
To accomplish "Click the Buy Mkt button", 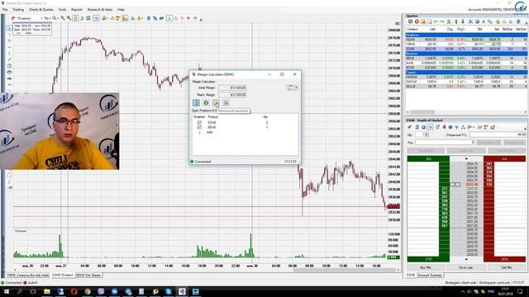I will tap(426, 267).
